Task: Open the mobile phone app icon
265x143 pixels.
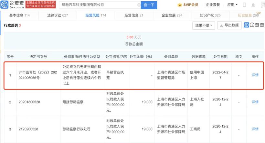Action: 244,5
